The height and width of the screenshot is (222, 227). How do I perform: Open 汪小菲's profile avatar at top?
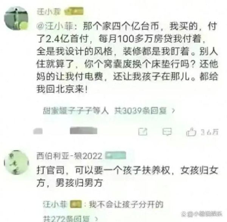(16, 18)
